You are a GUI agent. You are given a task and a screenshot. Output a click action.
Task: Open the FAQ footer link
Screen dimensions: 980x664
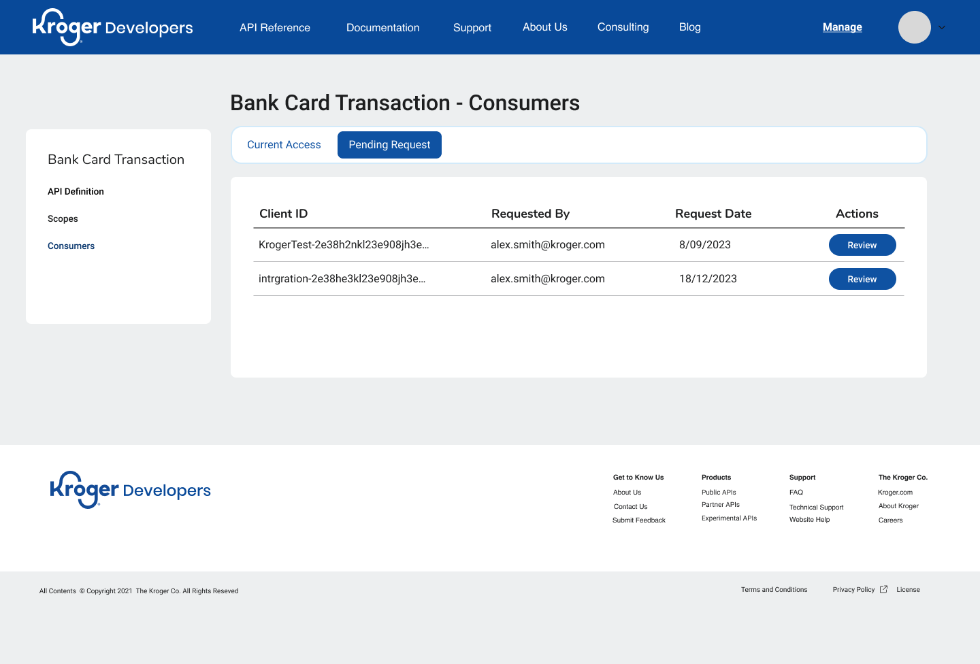tap(796, 493)
